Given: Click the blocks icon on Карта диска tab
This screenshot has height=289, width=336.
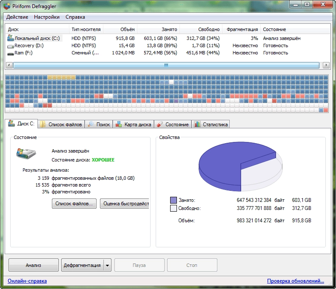Looking at the screenshot, I should click(119, 125).
